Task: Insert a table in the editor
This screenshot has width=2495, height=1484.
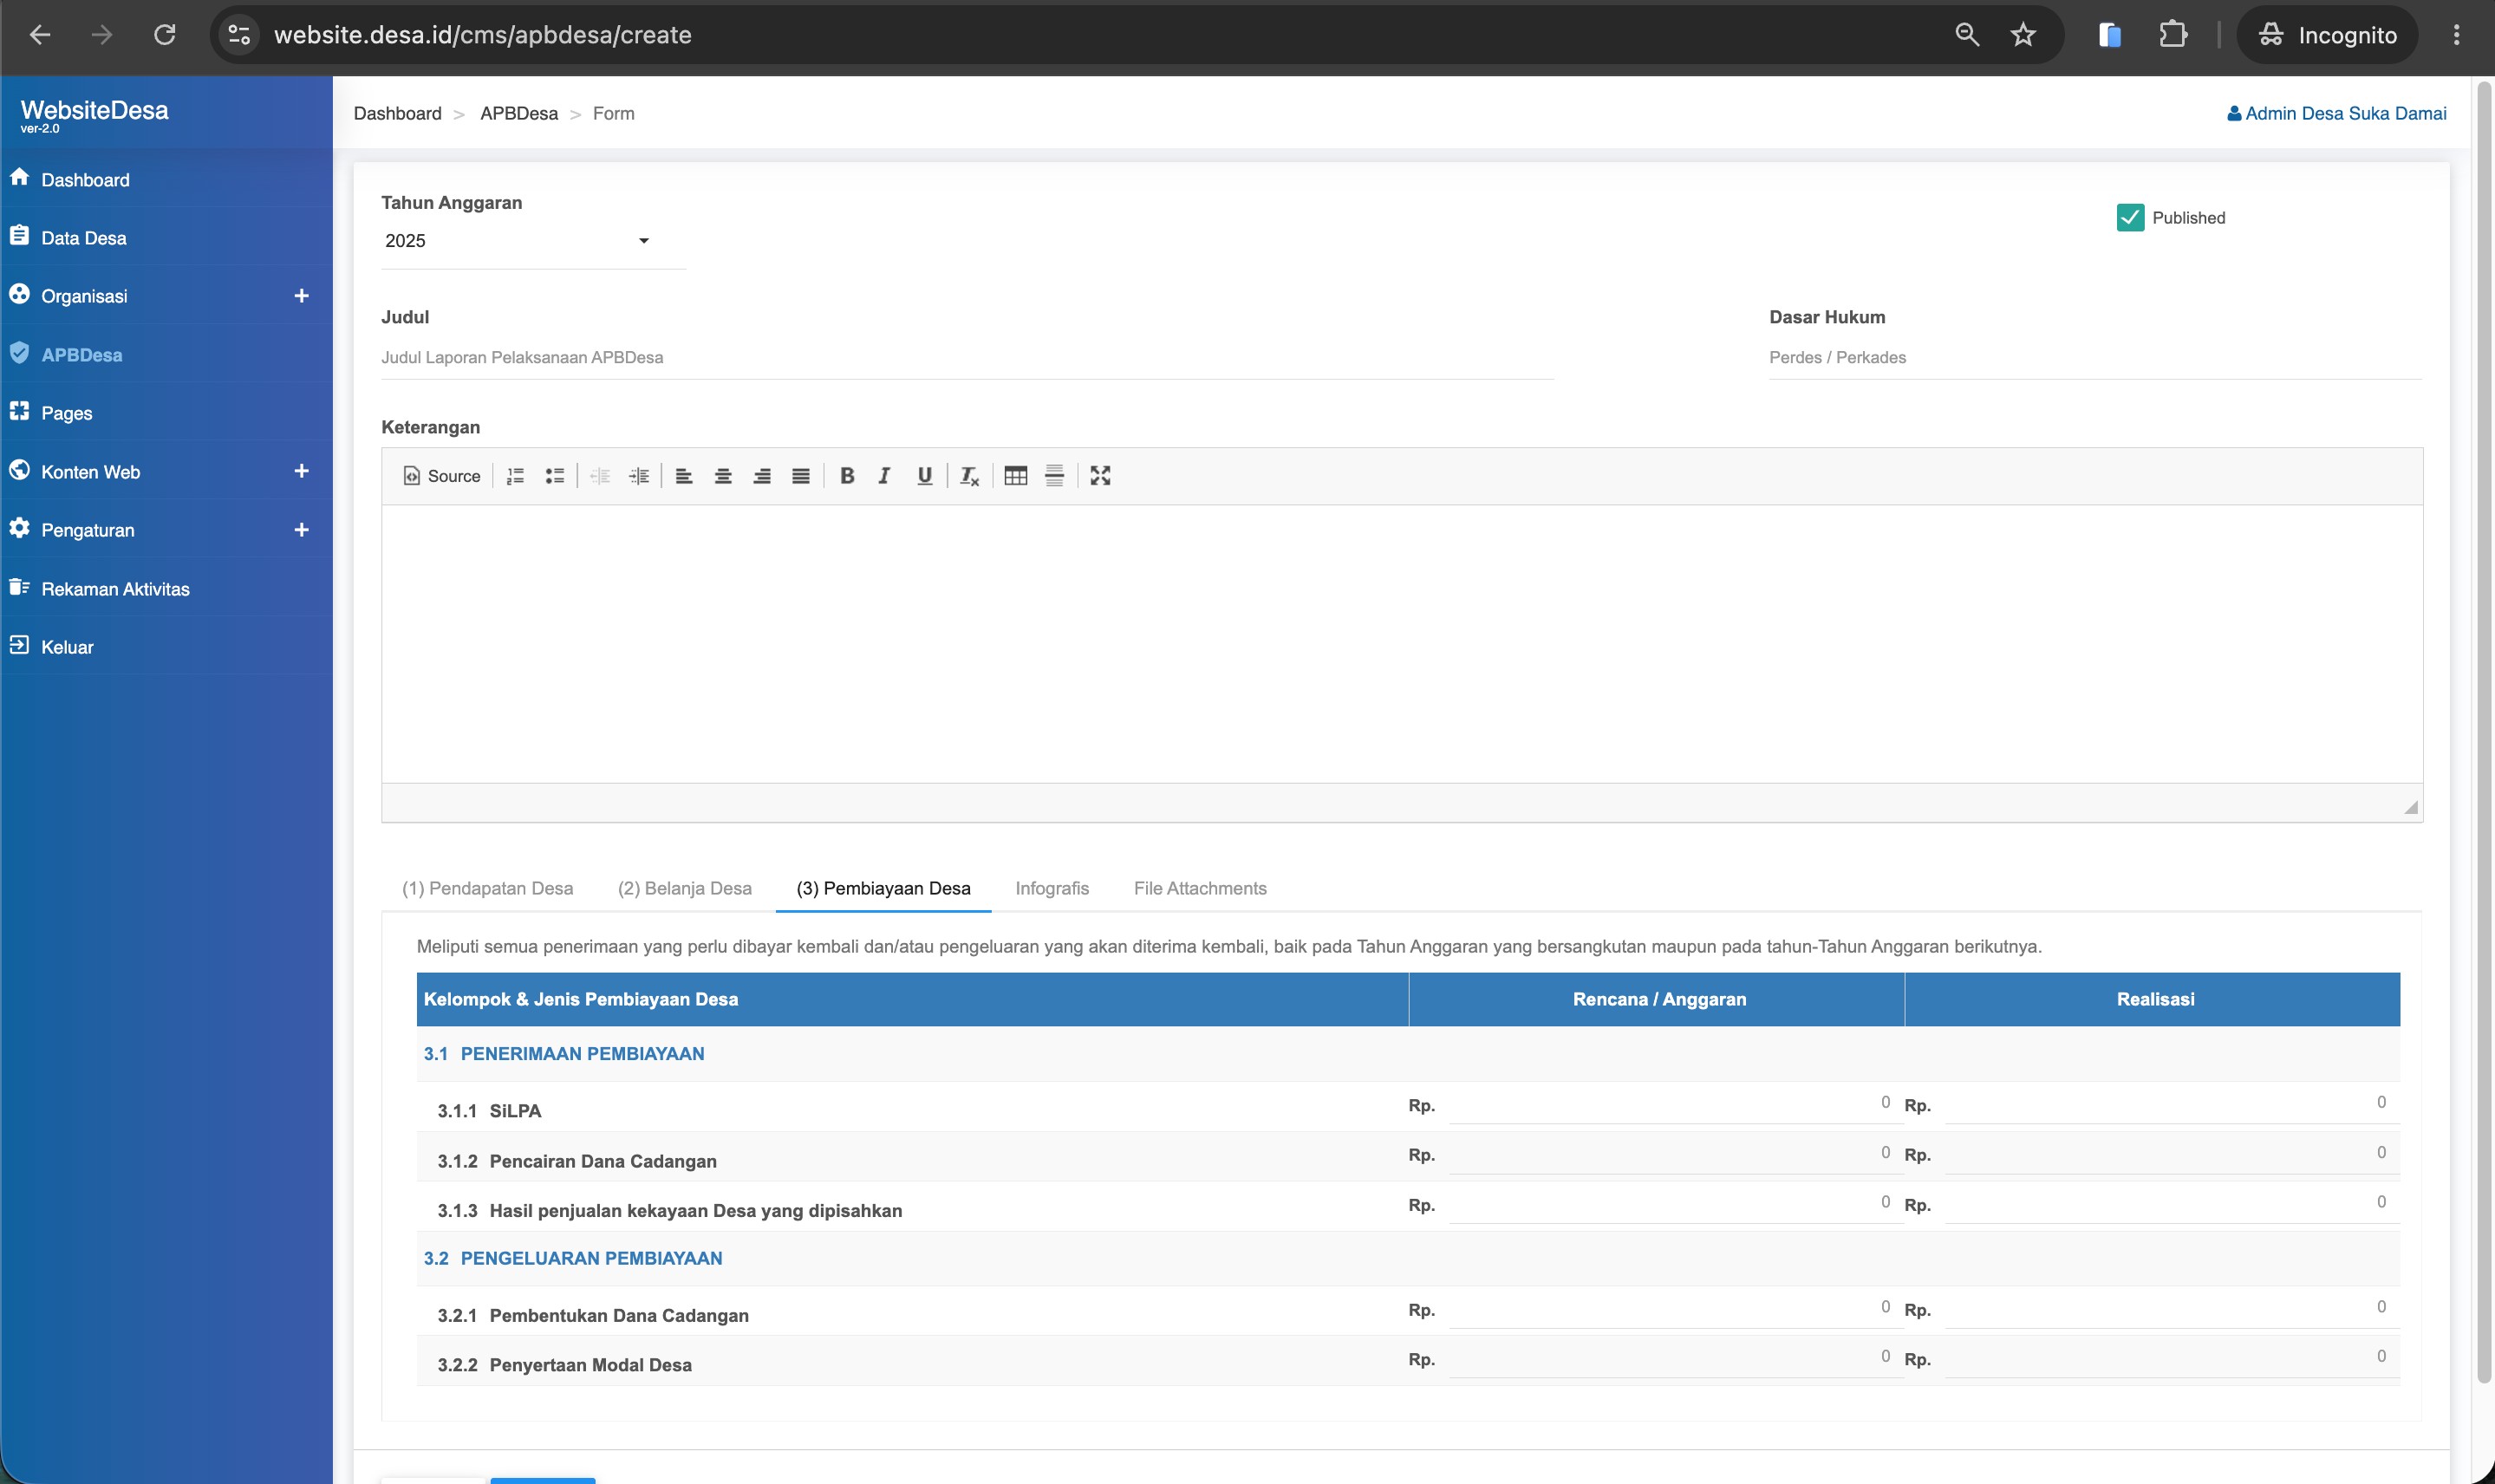Action: click(1016, 476)
